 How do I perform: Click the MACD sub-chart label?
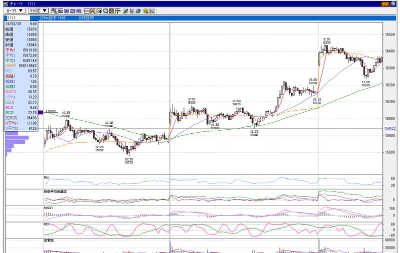tap(48, 208)
